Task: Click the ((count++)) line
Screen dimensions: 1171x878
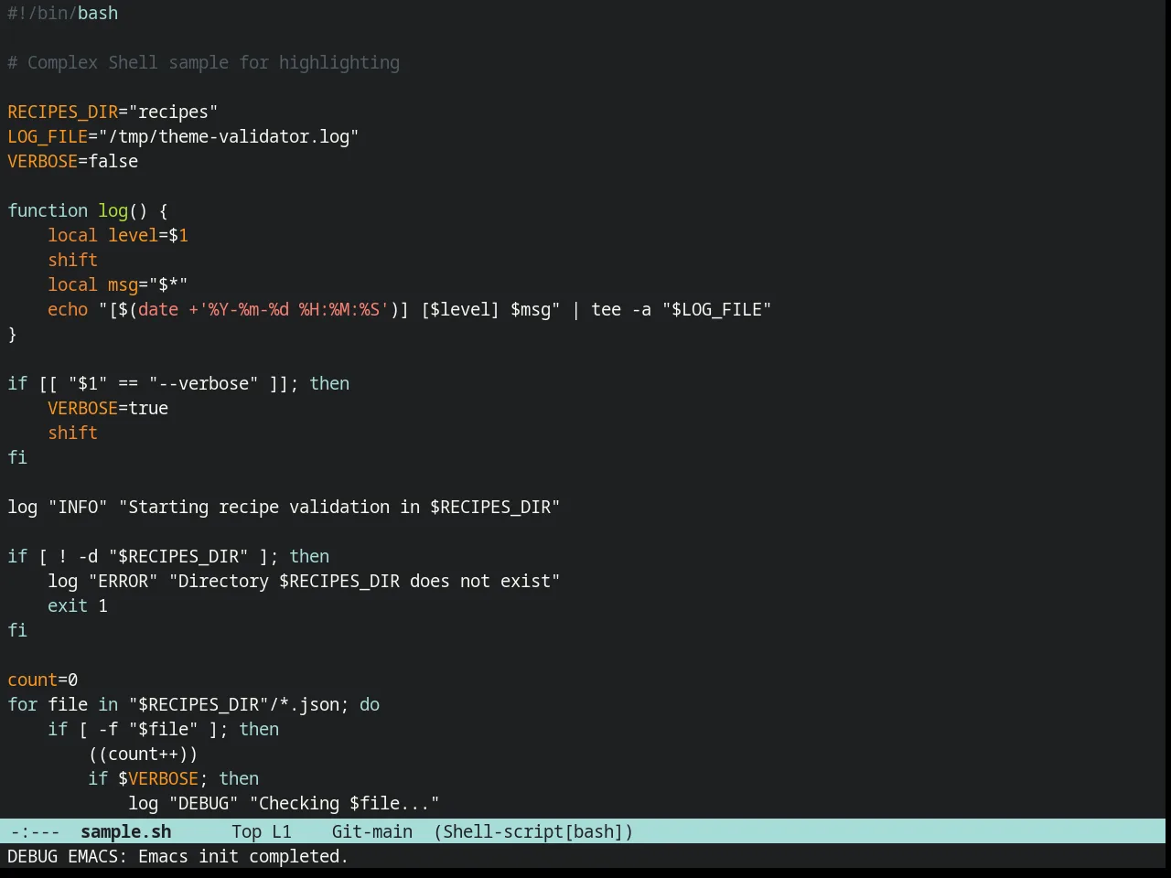Action: pos(143,754)
